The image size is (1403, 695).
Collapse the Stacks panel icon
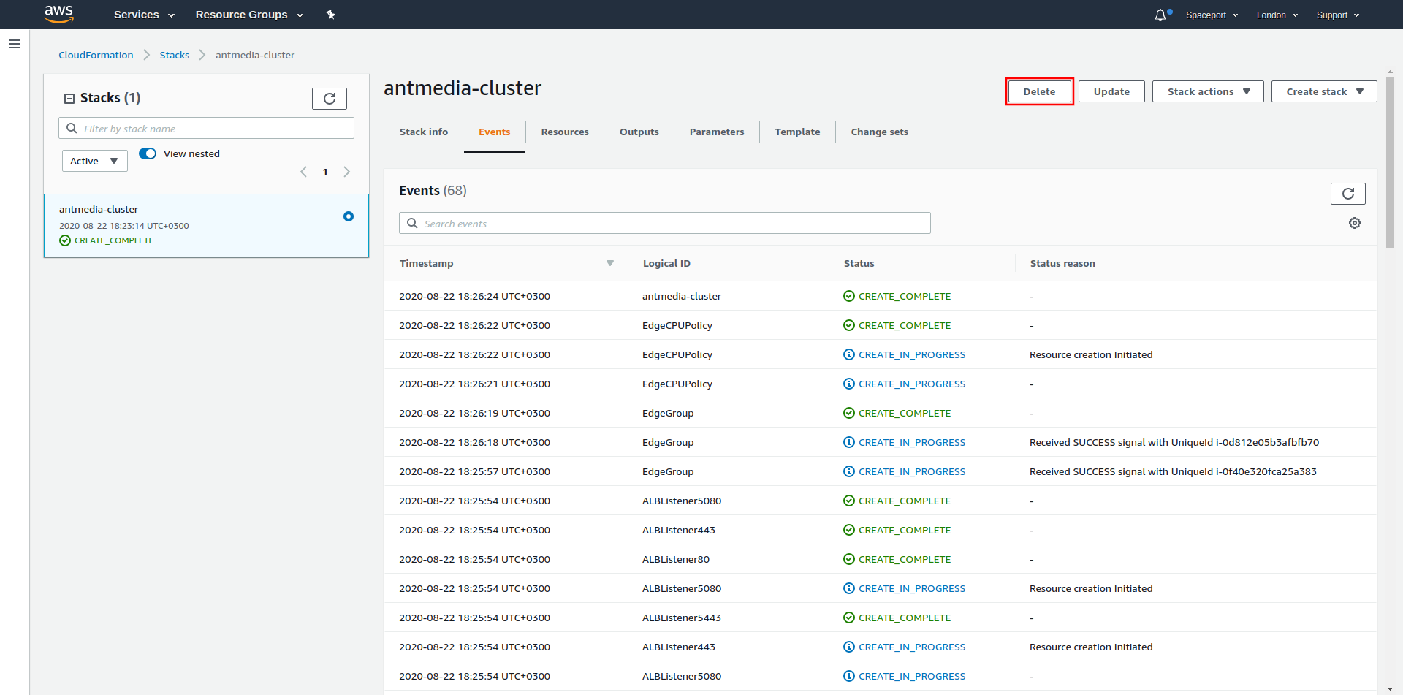pos(69,98)
